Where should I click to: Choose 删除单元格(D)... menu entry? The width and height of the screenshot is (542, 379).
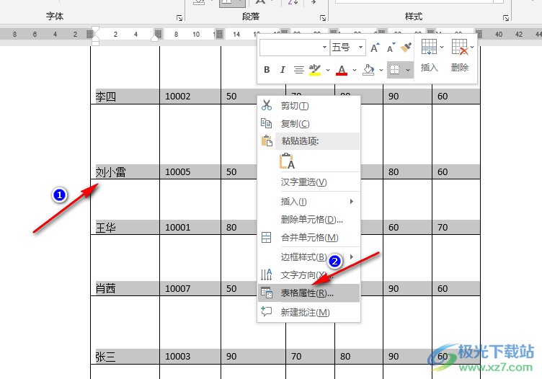(309, 219)
